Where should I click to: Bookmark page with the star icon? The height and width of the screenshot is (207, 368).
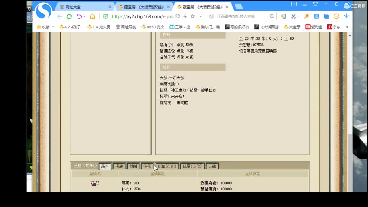pyautogui.click(x=193, y=16)
